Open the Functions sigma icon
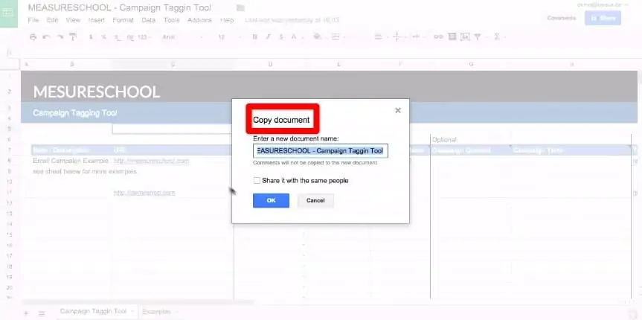Image resolution: width=642 pixels, height=320 pixels. coord(497,37)
